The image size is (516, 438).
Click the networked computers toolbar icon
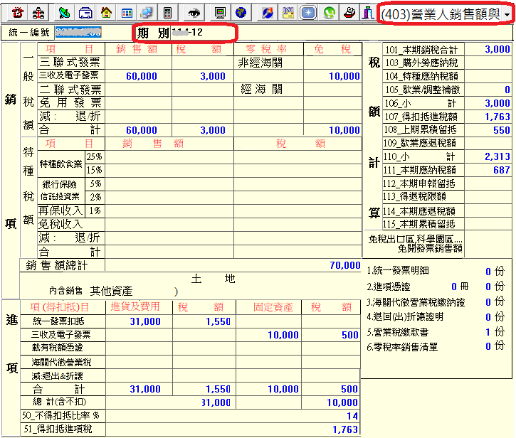coord(147,12)
